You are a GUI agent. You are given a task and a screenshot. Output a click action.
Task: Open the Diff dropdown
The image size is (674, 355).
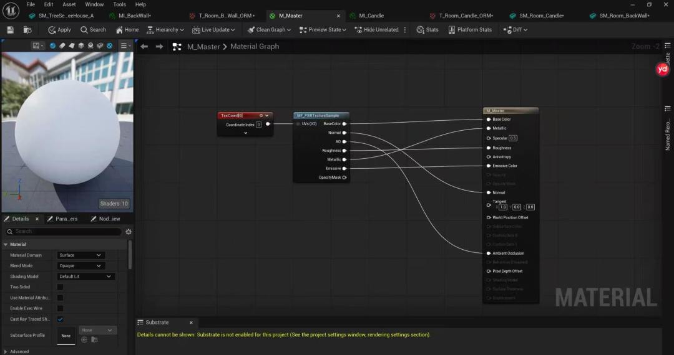point(515,30)
